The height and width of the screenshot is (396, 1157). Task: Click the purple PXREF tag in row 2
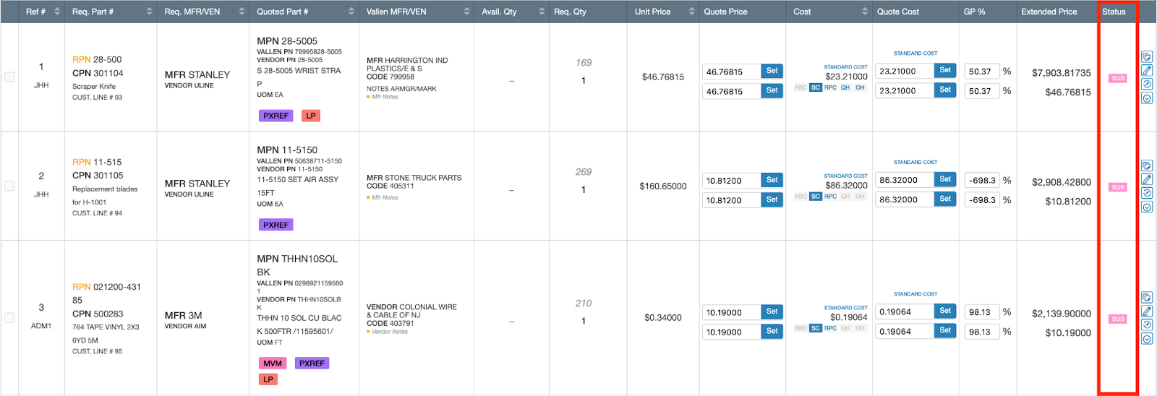click(x=276, y=225)
